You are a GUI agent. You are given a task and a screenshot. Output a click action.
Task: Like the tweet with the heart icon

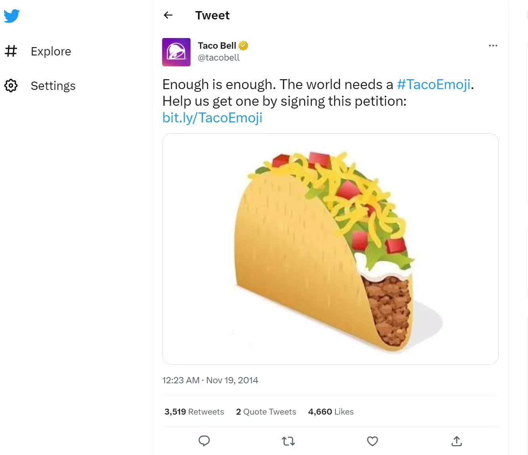pos(372,441)
